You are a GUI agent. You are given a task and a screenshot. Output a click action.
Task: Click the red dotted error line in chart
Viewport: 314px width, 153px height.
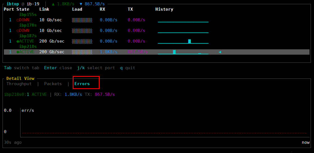[x=164, y=133]
